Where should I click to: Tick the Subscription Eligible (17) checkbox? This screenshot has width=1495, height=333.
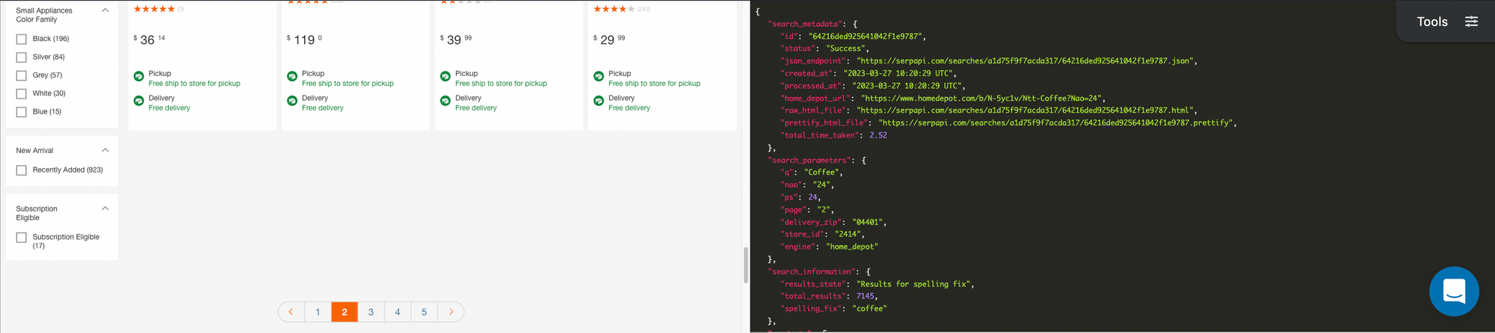(22, 237)
